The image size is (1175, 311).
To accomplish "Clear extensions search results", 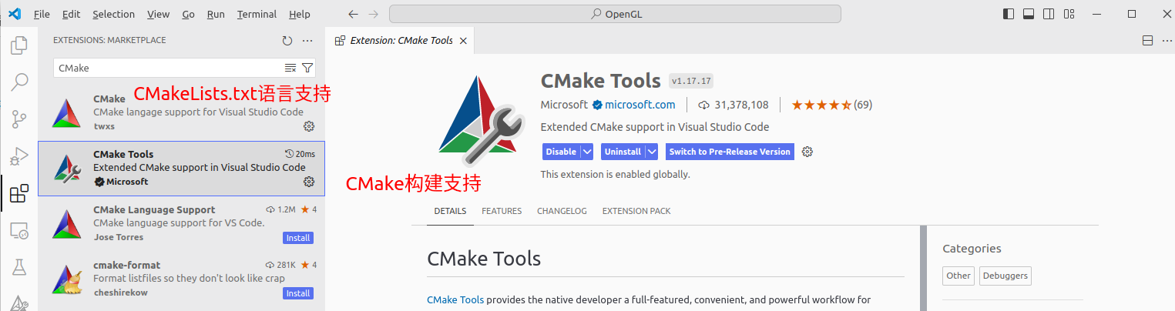I will (290, 68).
